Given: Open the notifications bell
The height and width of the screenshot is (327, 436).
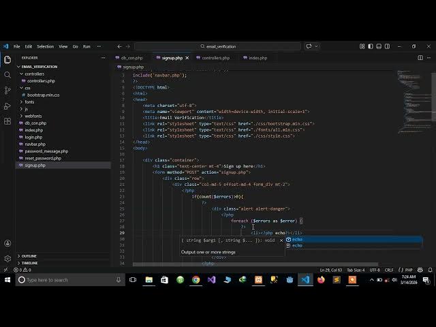Looking at the screenshot, I should pos(430,270).
